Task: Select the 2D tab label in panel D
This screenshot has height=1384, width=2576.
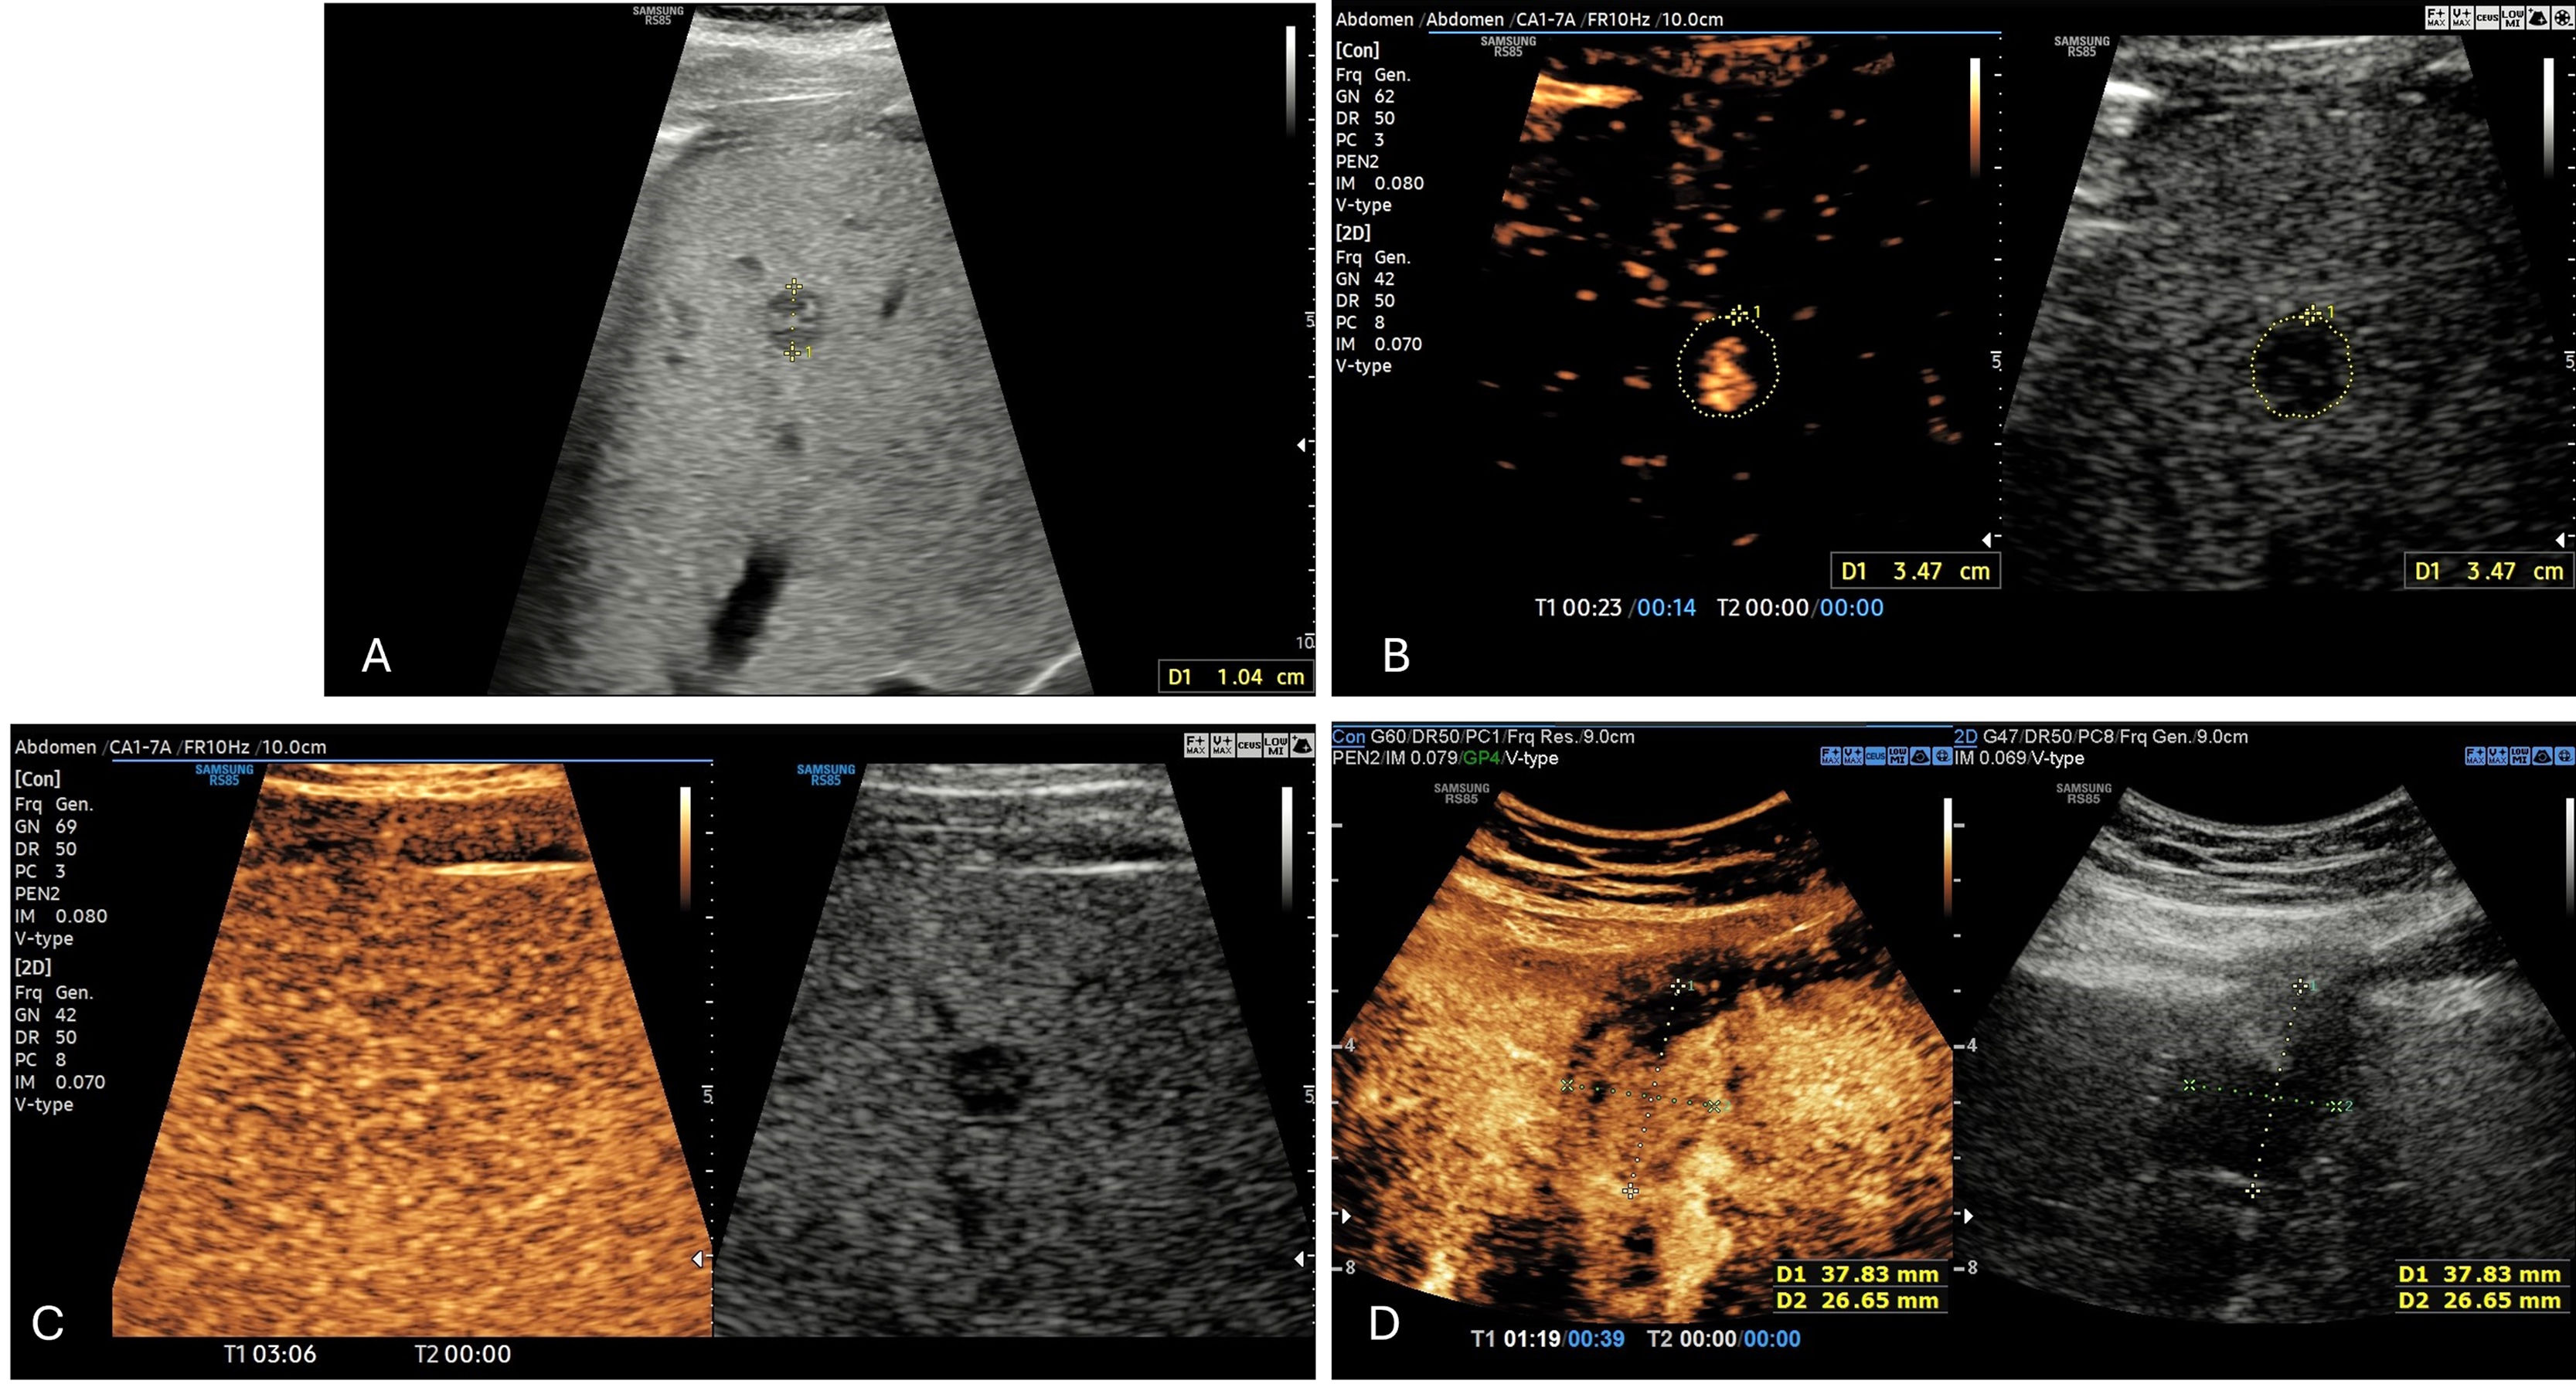Action: [1965, 737]
